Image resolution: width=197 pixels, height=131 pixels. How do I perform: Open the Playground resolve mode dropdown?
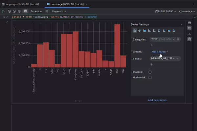[59, 11]
